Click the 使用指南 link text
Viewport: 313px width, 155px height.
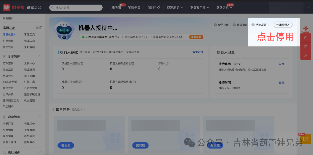pos(223,25)
